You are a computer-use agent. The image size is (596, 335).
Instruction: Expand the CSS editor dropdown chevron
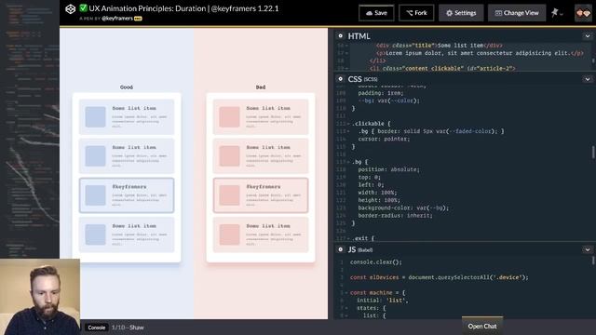pyautogui.click(x=588, y=79)
